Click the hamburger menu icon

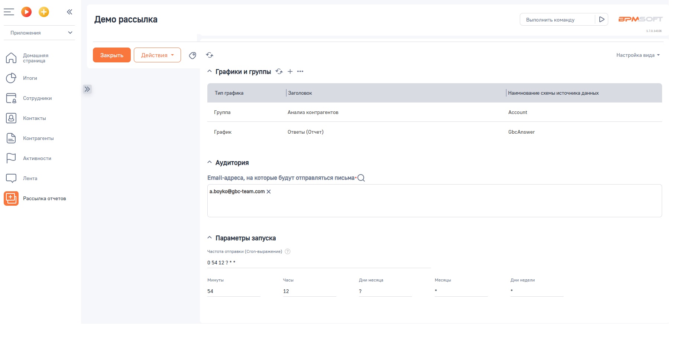[x=9, y=12]
